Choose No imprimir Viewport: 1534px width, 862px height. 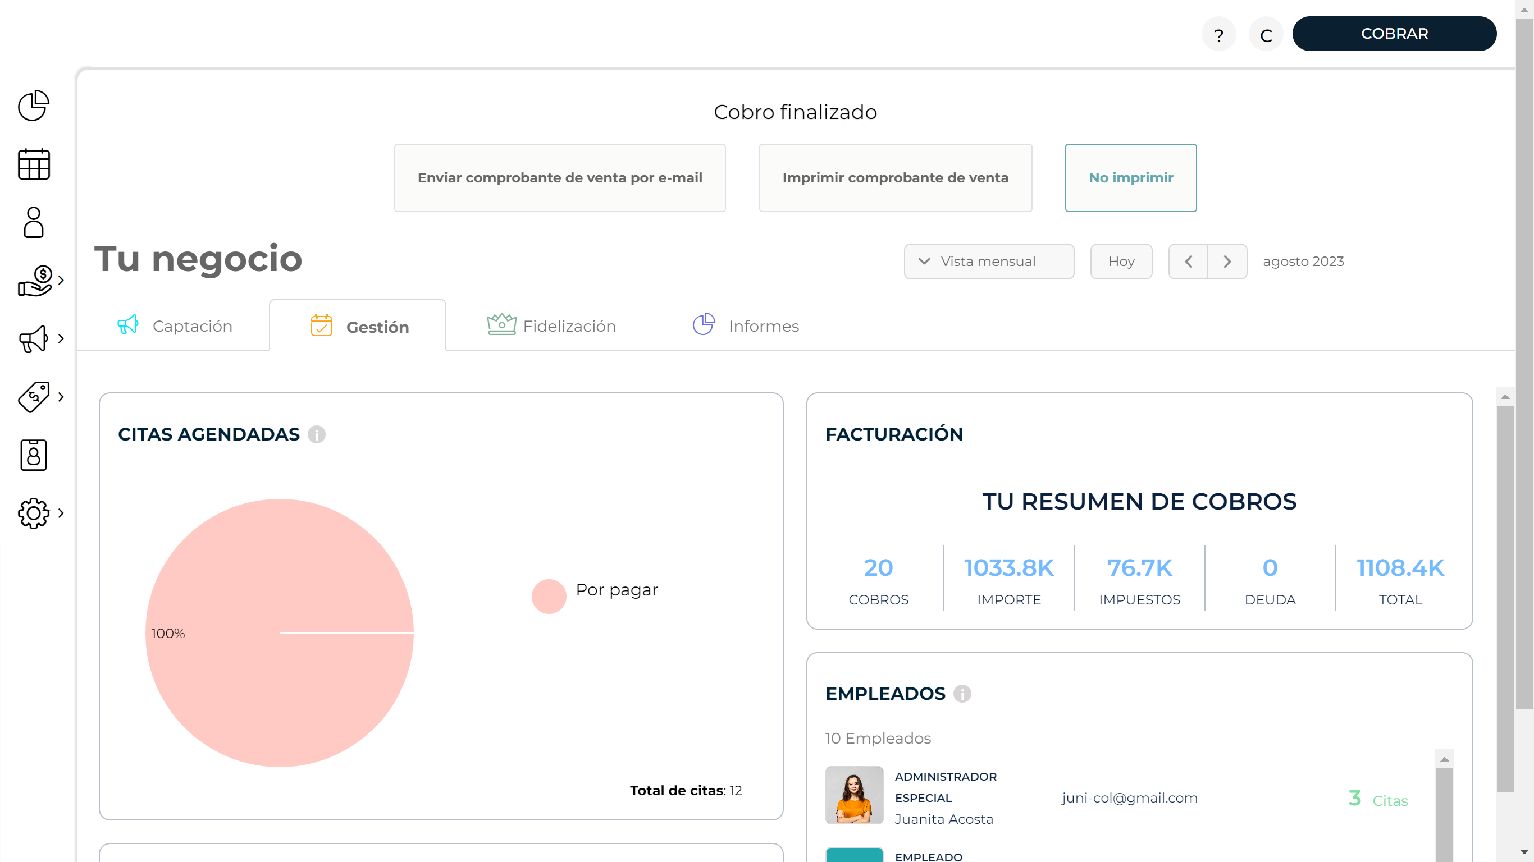point(1131,177)
